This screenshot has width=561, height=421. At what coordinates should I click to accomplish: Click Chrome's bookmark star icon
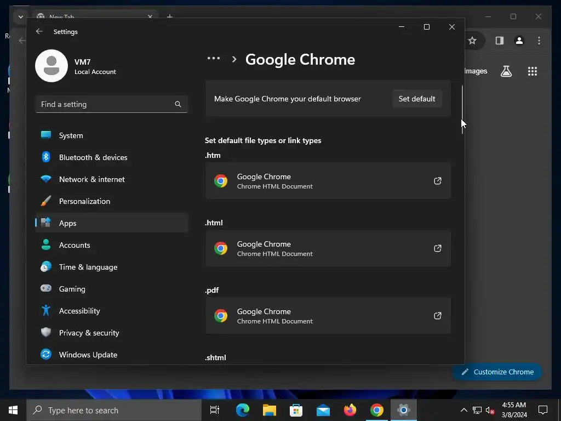click(x=472, y=41)
